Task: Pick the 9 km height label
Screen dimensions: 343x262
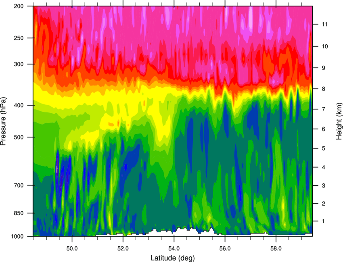Action: [324, 68]
